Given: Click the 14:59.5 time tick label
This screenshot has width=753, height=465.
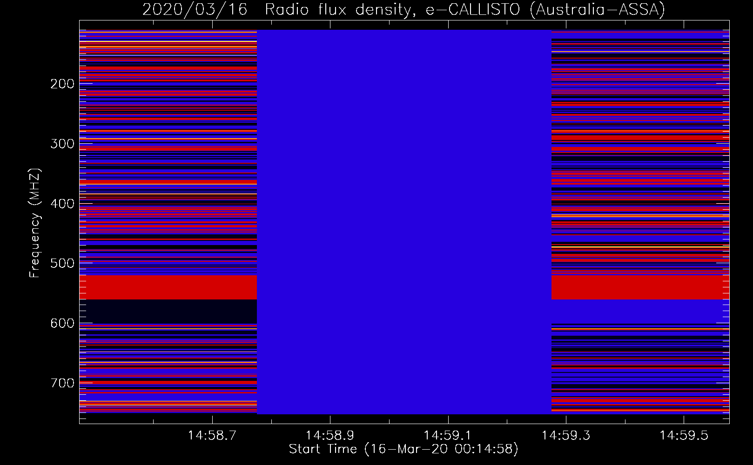Looking at the screenshot, I should (x=684, y=435).
